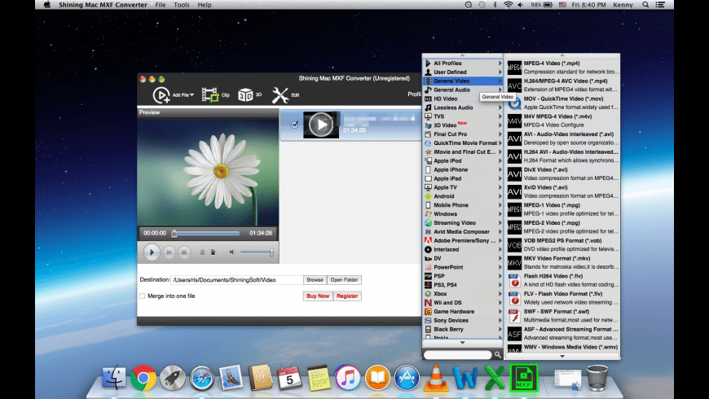This screenshot has height=399, width=709.
Task: Select the 3D effect tool
Action: [245, 95]
